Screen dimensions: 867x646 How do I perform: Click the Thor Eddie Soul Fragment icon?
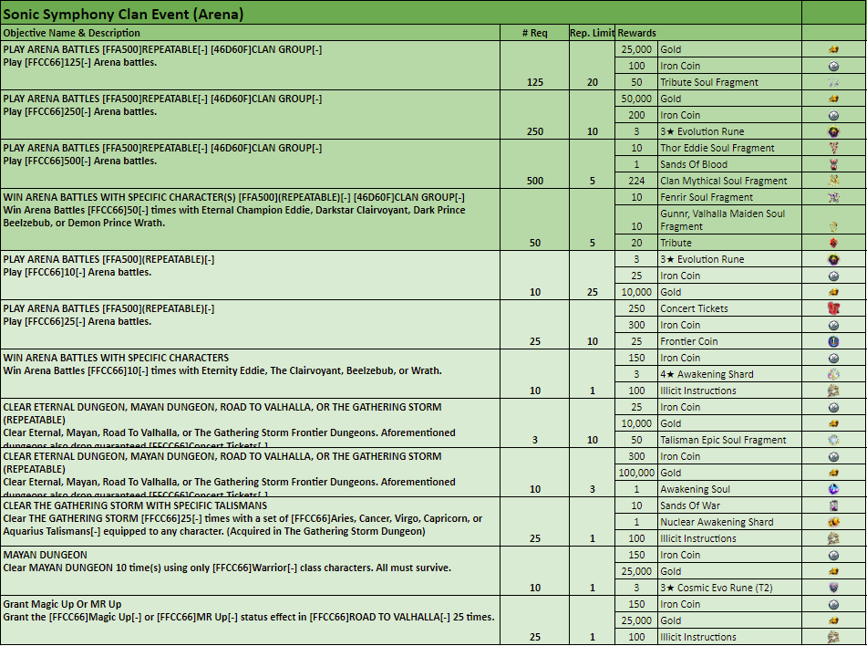[833, 148]
